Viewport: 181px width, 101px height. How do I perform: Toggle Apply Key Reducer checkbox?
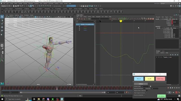pyautogui.click(x=144, y=89)
